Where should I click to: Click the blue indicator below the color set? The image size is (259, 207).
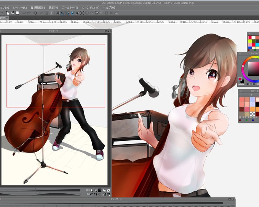(253, 120)
